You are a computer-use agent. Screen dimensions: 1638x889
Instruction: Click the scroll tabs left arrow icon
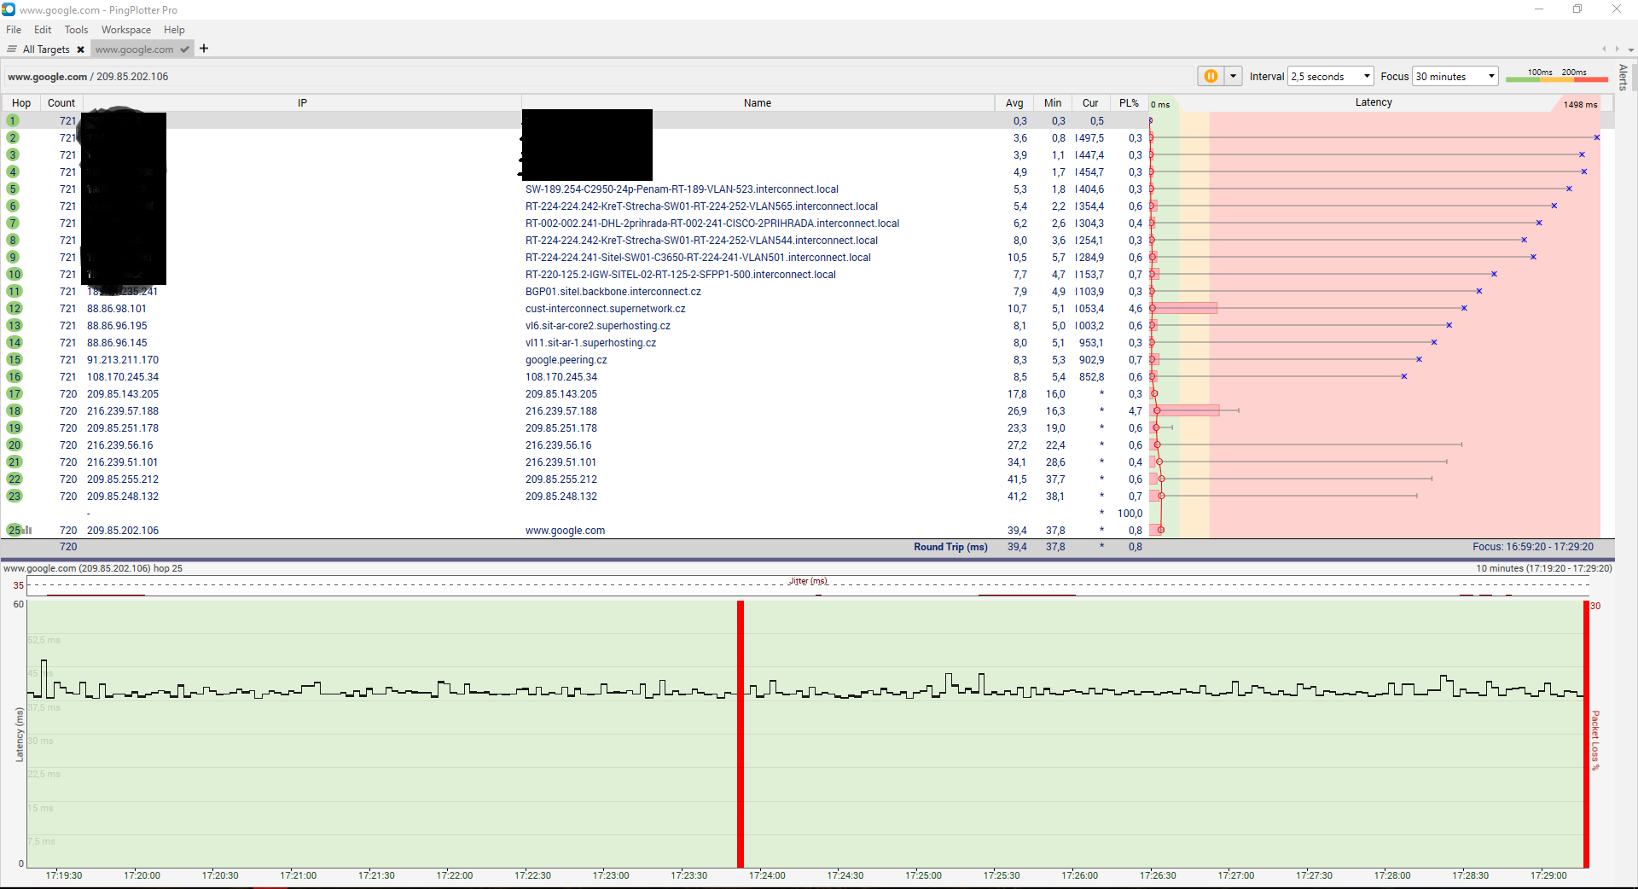[x=1604, y=49]
